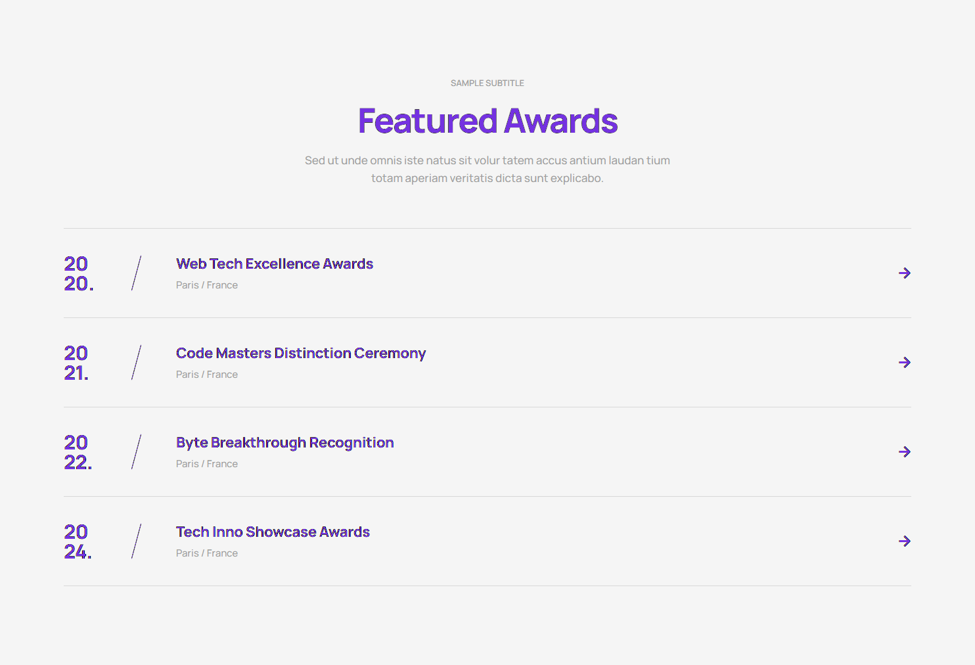The image size is (975, 665).
Task: Click Paris / France under Code Masters Distinction Ceremony
Action: click(206, 375)
